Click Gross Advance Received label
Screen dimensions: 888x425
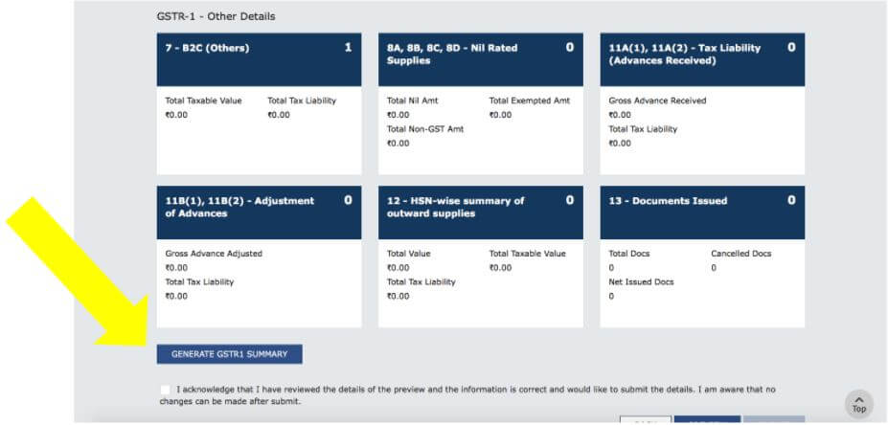coord(657,101)
